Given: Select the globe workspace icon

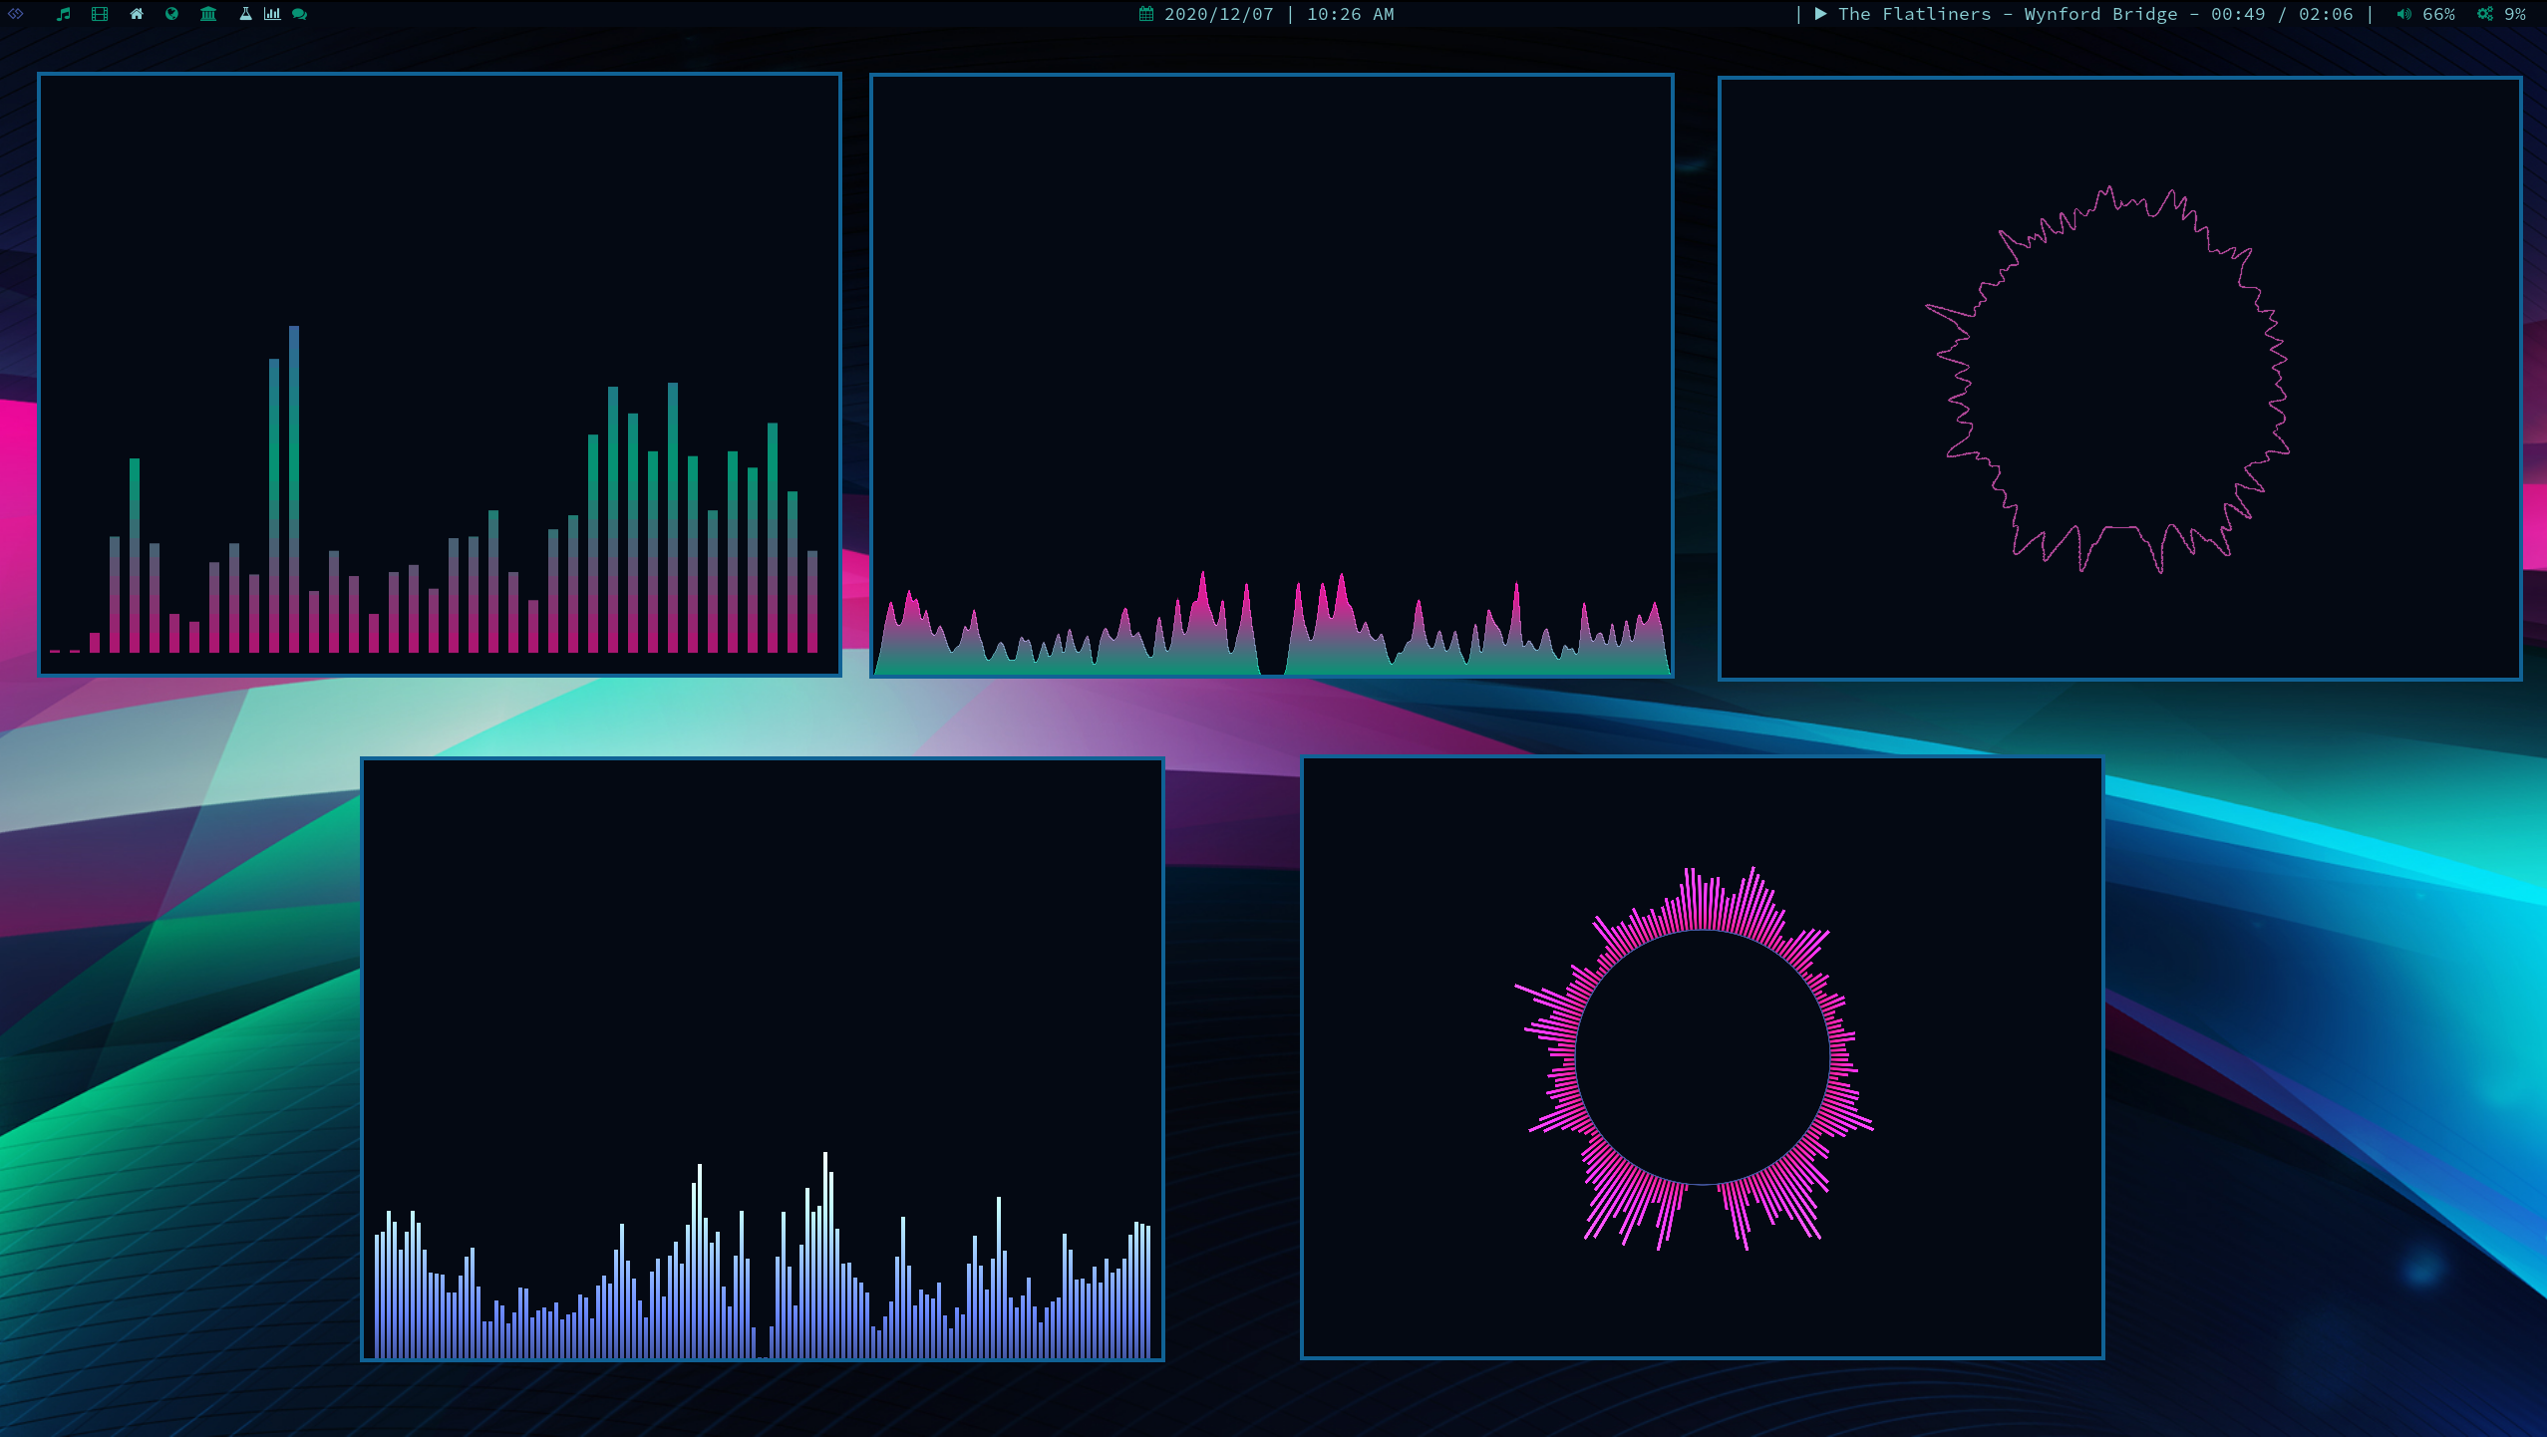Looking at the screenshot, I should pyautogui.click(x=171, y=14).
